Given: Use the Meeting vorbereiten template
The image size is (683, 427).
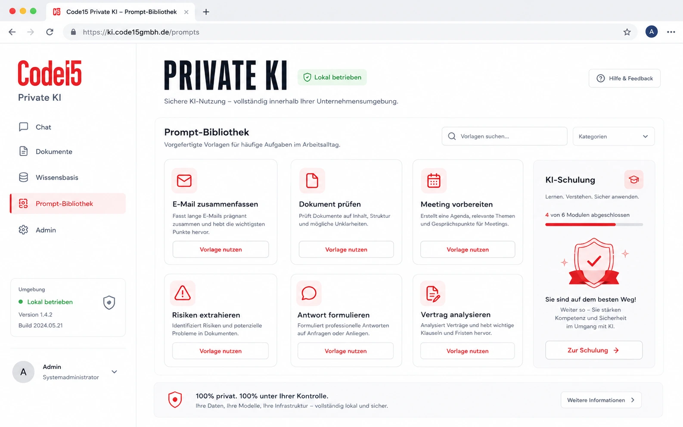Looking at the screenshot, I should click(x=468, y=249).
